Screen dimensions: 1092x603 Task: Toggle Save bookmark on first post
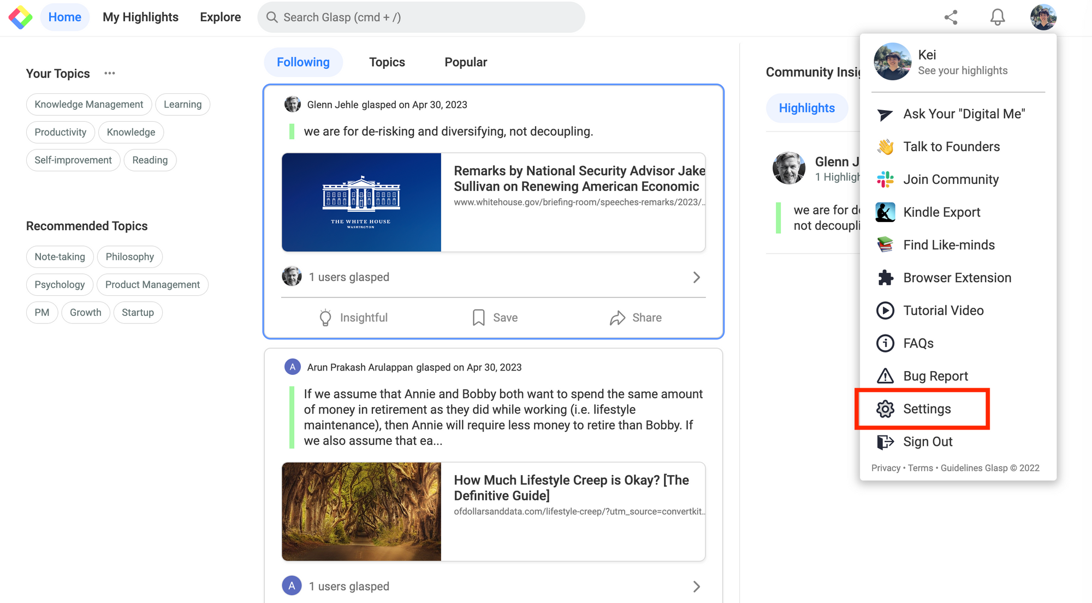pos(495,318)
